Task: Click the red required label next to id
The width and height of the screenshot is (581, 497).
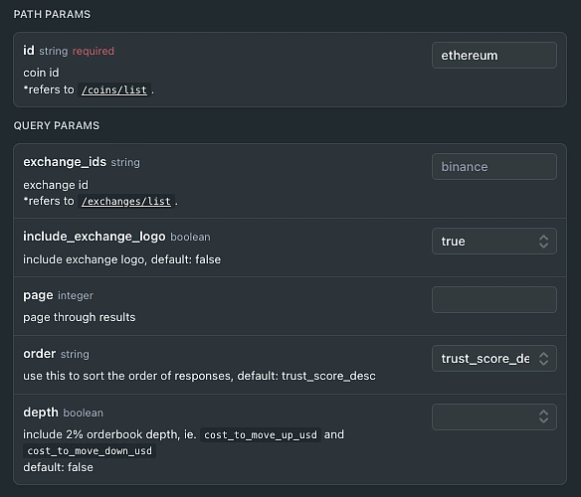Action: 93,51
